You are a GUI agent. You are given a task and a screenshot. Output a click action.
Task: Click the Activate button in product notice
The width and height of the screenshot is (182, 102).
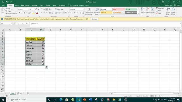[x=94, y=19]
